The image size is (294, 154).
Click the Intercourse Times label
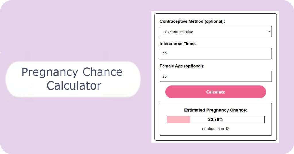(x=178, y=44)
